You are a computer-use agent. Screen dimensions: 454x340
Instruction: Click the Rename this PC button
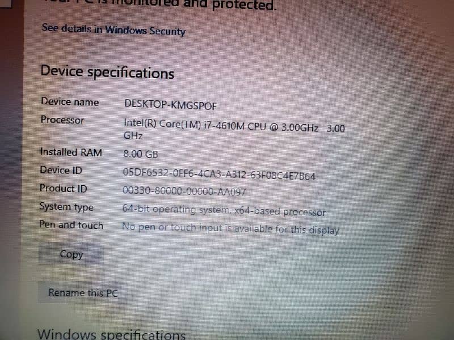pyautogui.click(x=83, y=292)
